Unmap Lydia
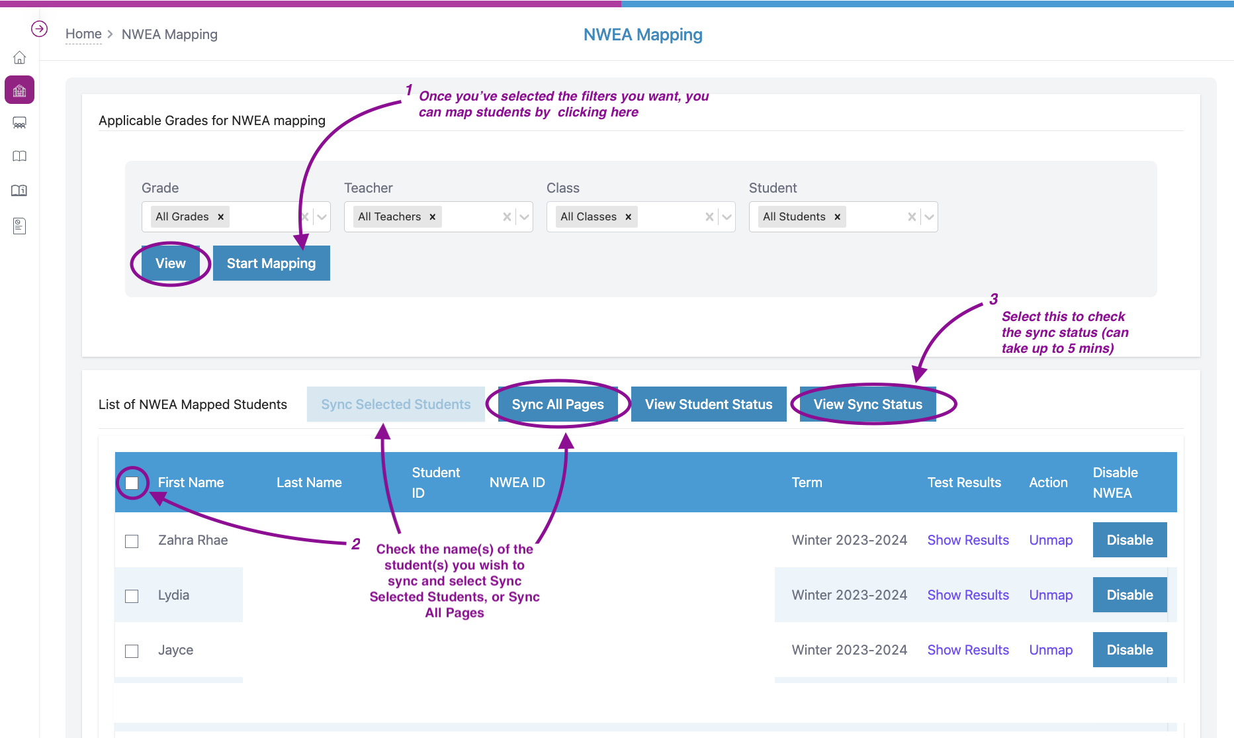 (x=1051, y=595)
